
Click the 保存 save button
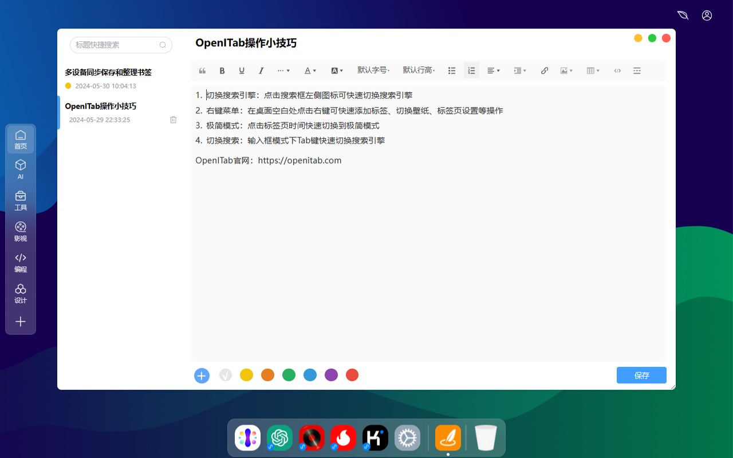point(641,375)
